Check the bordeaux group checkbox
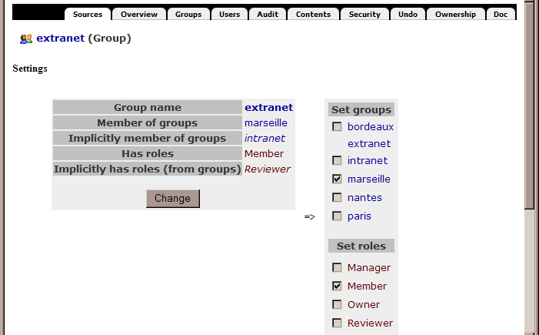This screenshot has width=539, height=335. tap(337, 126)
